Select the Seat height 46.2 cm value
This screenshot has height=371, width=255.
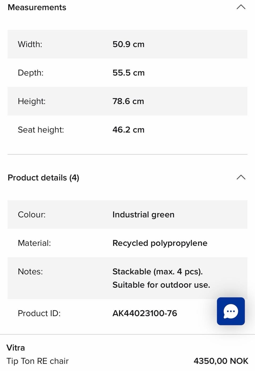tap(128, 130)
